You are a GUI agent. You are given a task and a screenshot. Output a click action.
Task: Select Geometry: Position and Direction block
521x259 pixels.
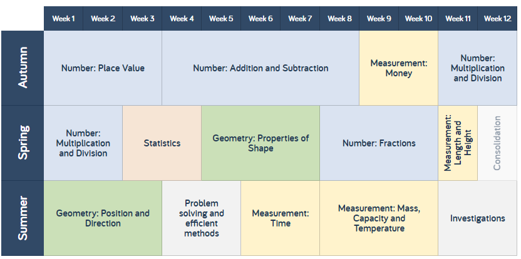pos(103,218)
